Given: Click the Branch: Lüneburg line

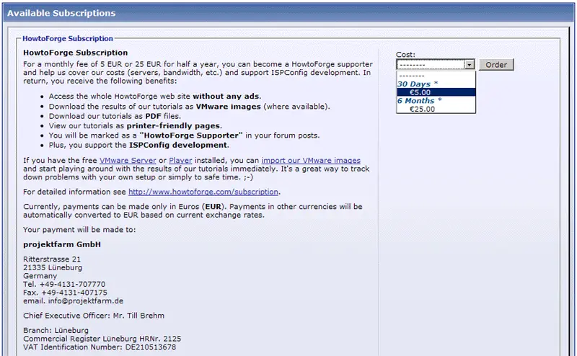Looking at the screenshot, I should pyautogui.click(x=56, y=330).
